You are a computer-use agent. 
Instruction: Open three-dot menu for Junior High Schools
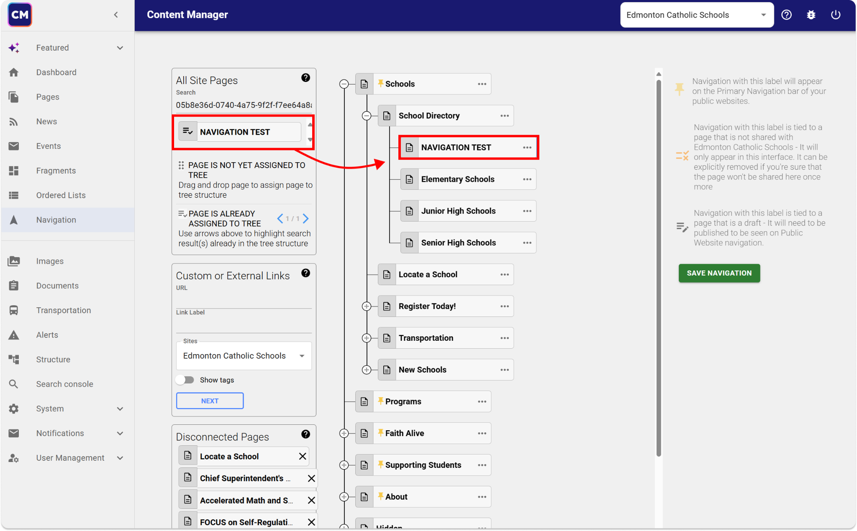[x=527, y=211]
